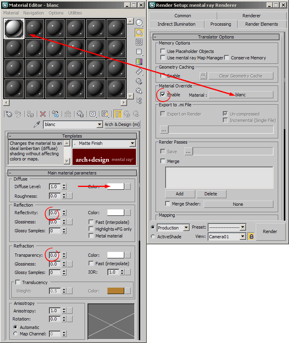Image resolution: width=289 pixels, height=343 pixels.
Task: Open the Camera01 view dropdown
Action: [x=242, y=237]
